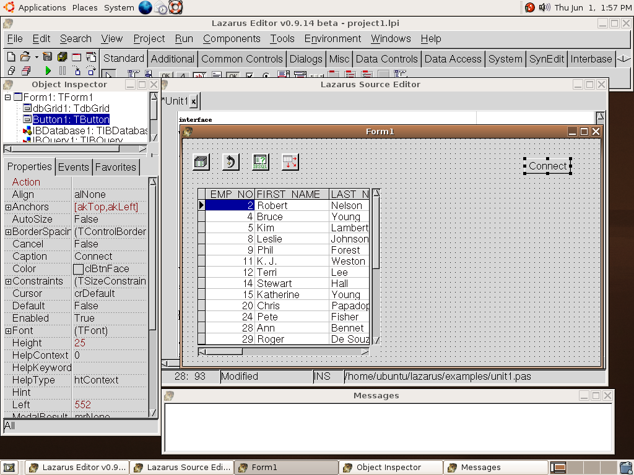Save the unit with the floppy disk icon
Image resolution: width=634 pixels, height=475 pixels.
[47, 57]
